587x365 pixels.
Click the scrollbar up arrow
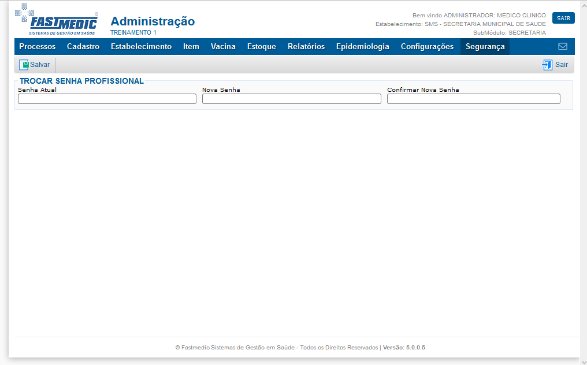click(584, 6)
